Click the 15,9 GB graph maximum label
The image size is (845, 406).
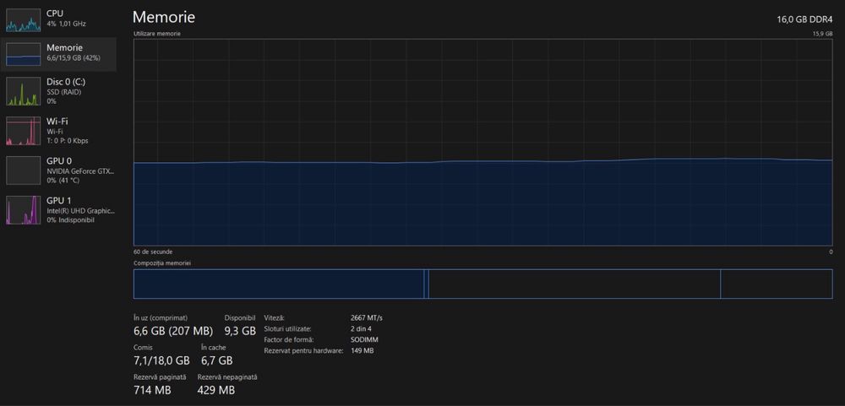click(x=822, y=34)
